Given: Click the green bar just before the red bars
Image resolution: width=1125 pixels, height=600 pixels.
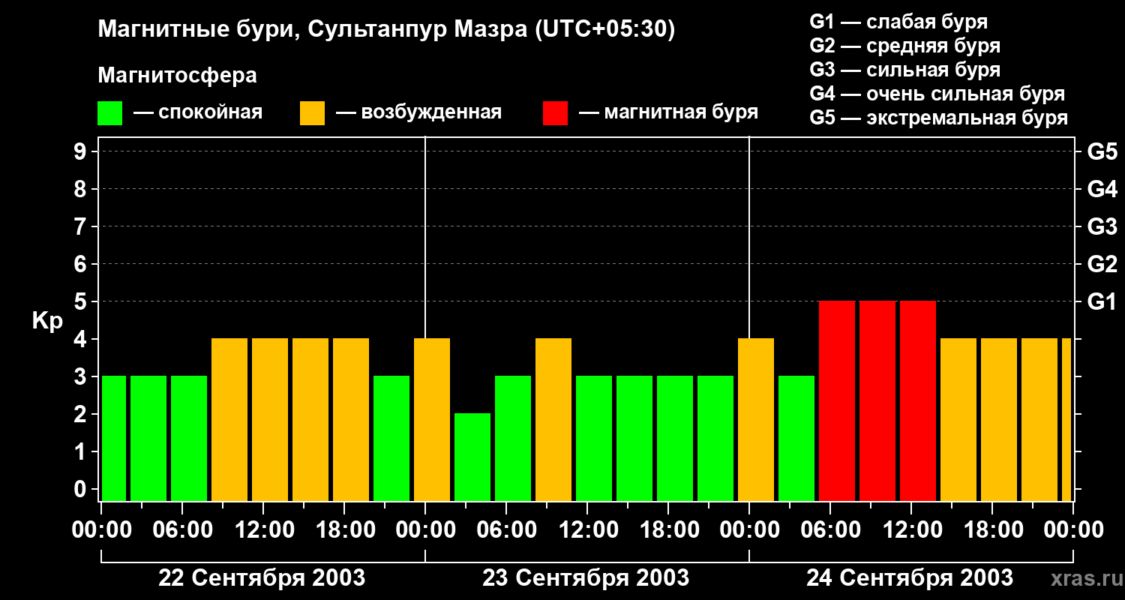Looking at the screenshot, I should [796, 438].
